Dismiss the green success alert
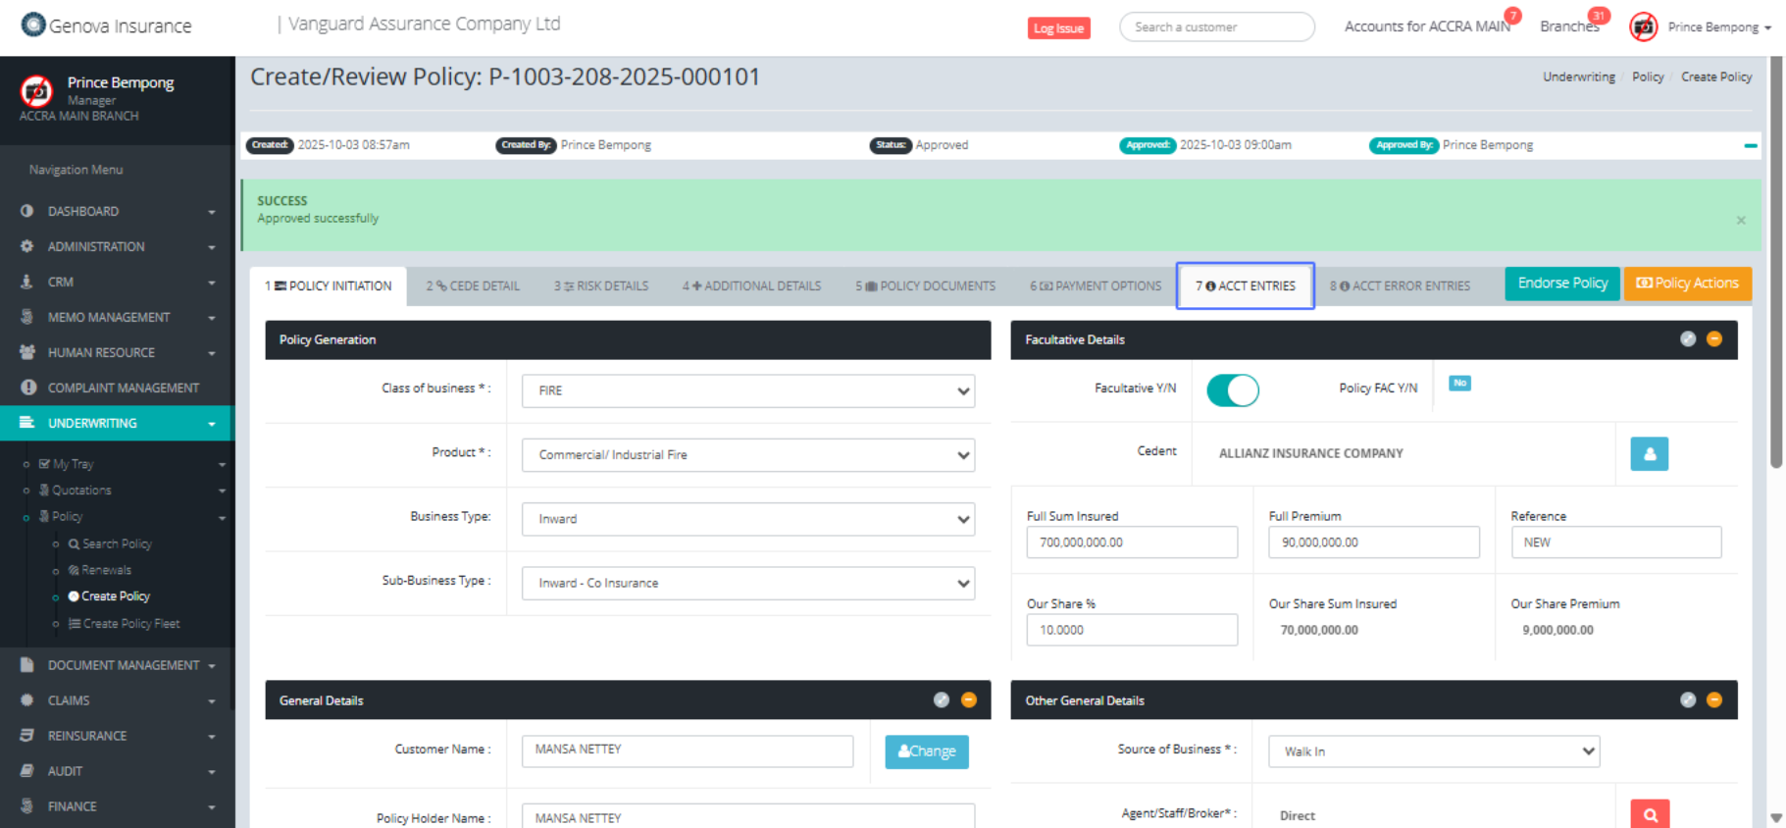This screenshot has height=828, width=1786. [1740, 221]
